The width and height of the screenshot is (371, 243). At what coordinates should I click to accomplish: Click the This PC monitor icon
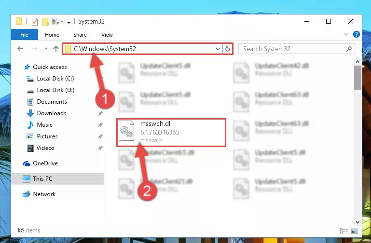(x=27, y=179)
